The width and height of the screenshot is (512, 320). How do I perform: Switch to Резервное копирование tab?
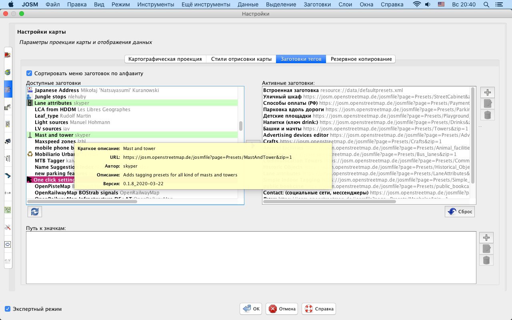[x=361, y=59]
